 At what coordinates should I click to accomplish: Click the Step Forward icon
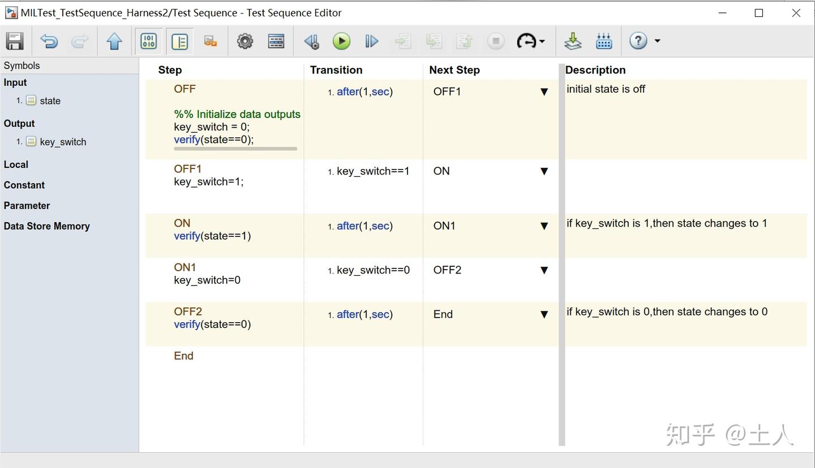pos(371,41)
